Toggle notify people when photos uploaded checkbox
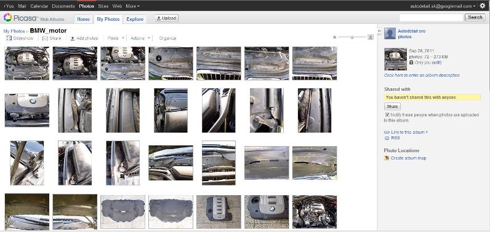 (387, 115)
